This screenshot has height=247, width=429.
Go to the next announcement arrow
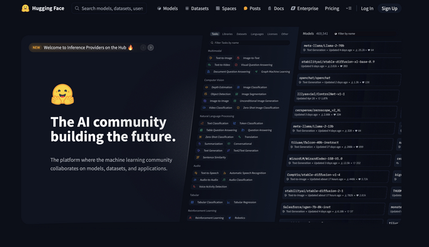pos(151,48)
